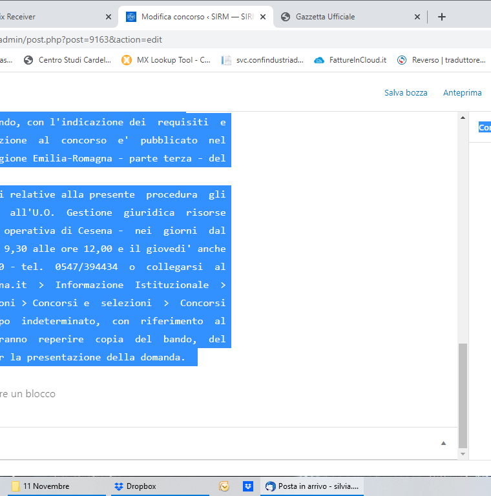Open Thunderbird Posta in arrivo taskbar window
Screen dimensions: 491x496
[x=314, y=486]
